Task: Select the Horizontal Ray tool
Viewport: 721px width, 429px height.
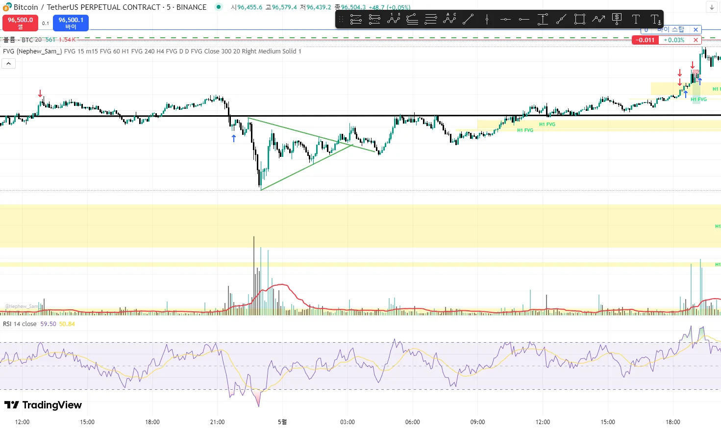Action: pos(524,20)
